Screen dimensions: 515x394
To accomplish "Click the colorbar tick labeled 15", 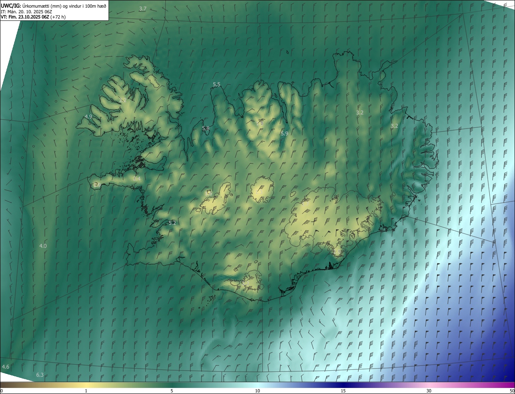I will (343, 391).
